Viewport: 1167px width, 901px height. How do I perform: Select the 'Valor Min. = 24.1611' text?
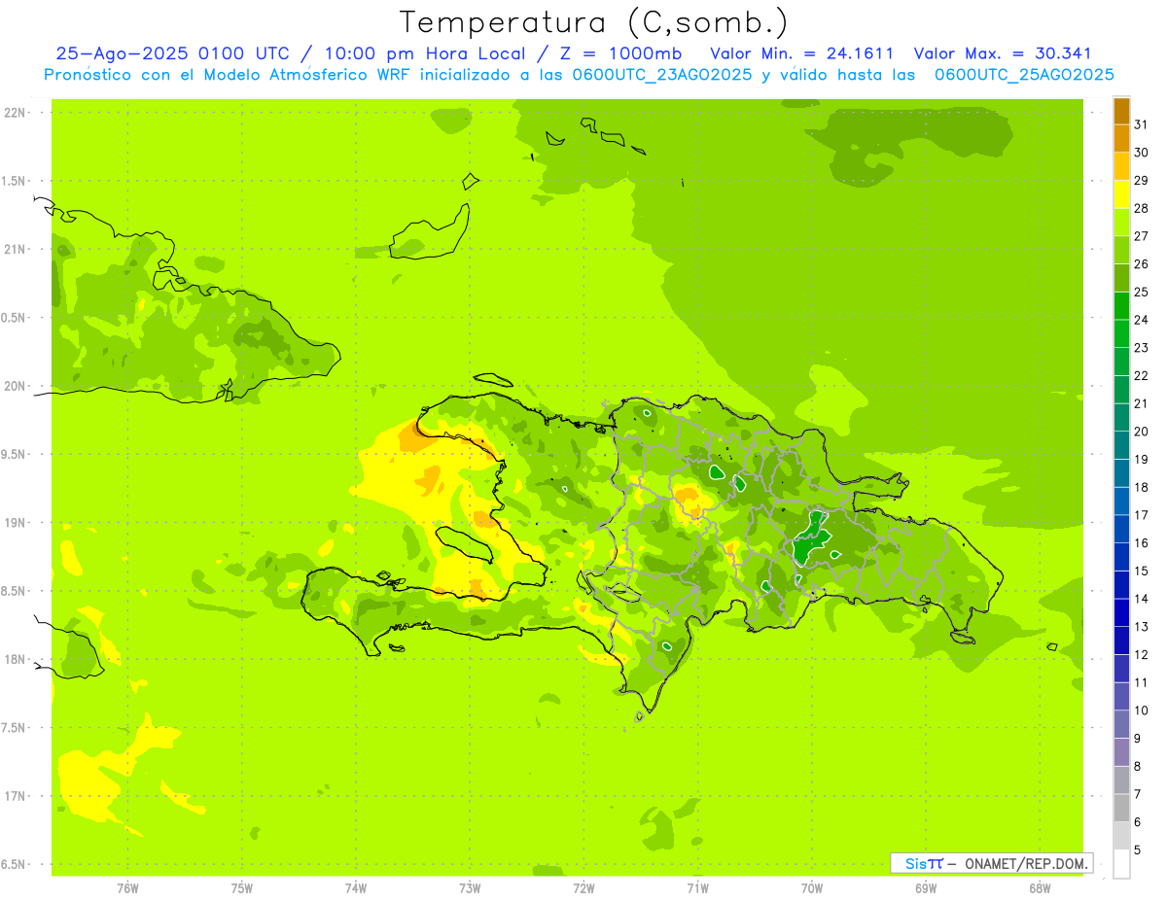point(801,53)
